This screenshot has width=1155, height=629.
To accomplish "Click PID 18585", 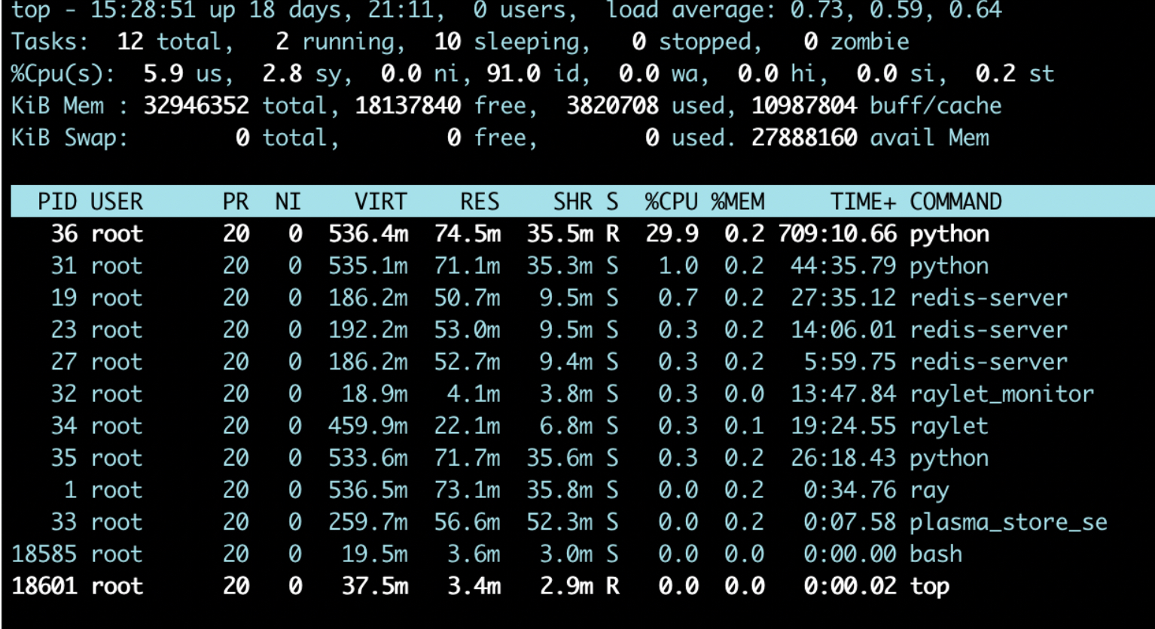I will tap(44, 554).
